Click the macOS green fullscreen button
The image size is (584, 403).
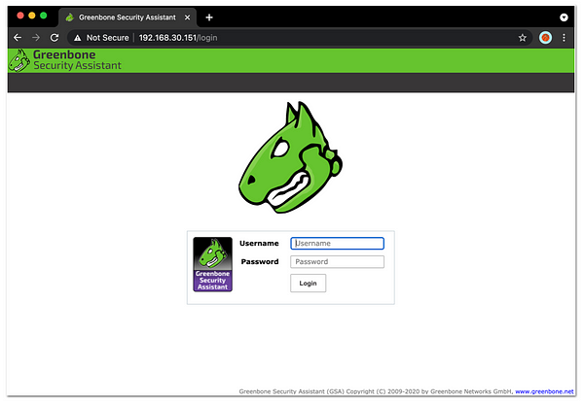43,16
